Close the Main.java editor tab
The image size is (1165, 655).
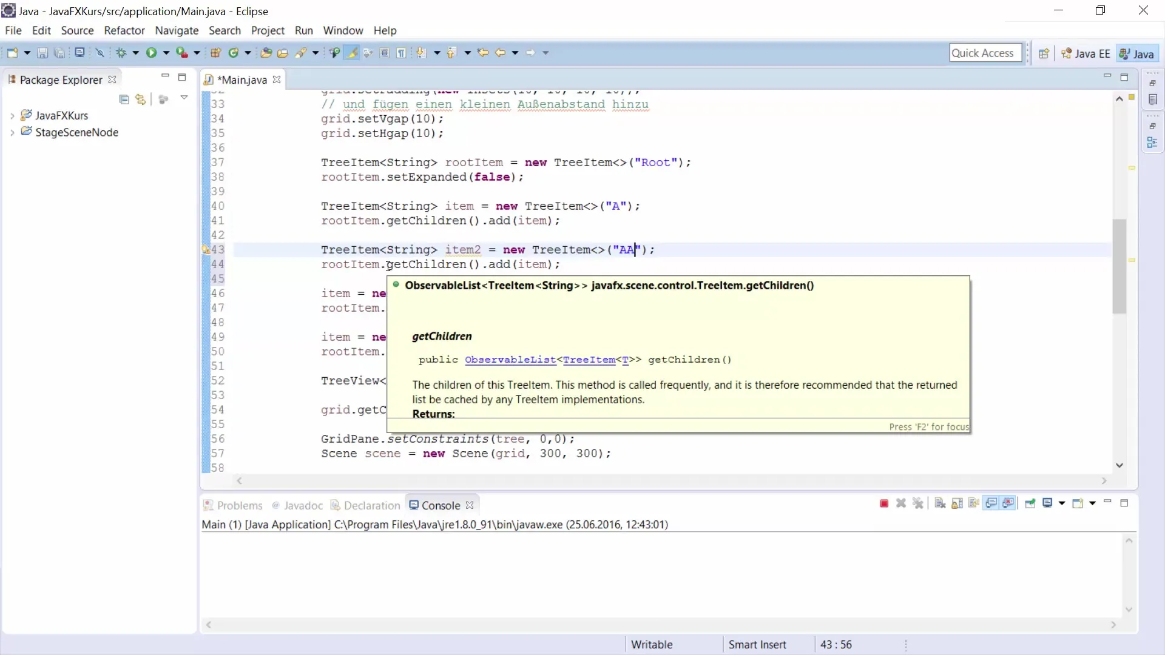tap(277, 79)
